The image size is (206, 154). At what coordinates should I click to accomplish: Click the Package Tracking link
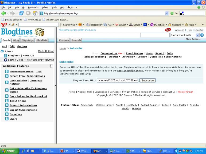click(x=94, y=57)
